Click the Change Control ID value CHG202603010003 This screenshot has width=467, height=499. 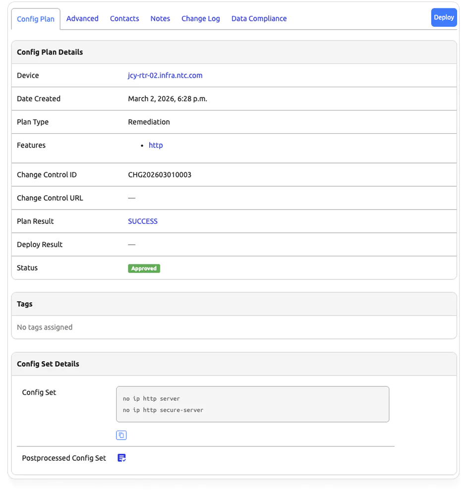point(160,174)
